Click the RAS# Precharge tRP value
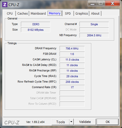The height and width of the screenshot is (128, 122). [x=72, y=71]
